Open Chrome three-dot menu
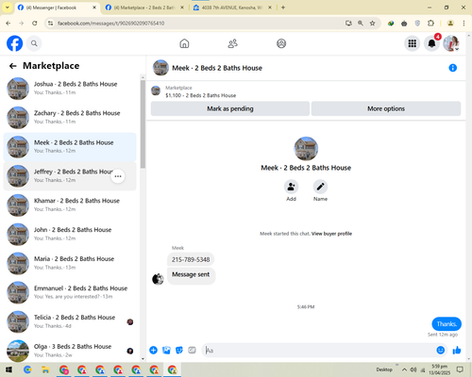The image size is (472, 377). pos(464,24)
